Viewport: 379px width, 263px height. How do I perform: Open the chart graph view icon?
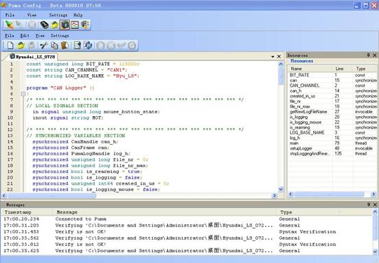pyautogui.click(x=75, y=25)
